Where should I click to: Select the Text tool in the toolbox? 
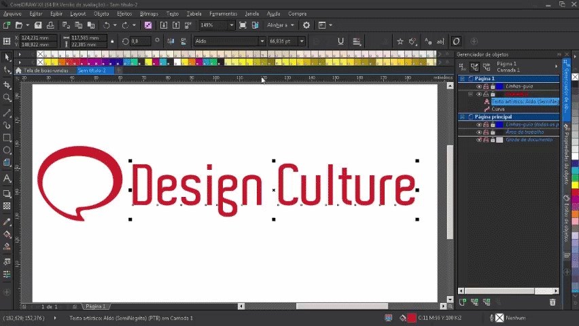(7, 179)
